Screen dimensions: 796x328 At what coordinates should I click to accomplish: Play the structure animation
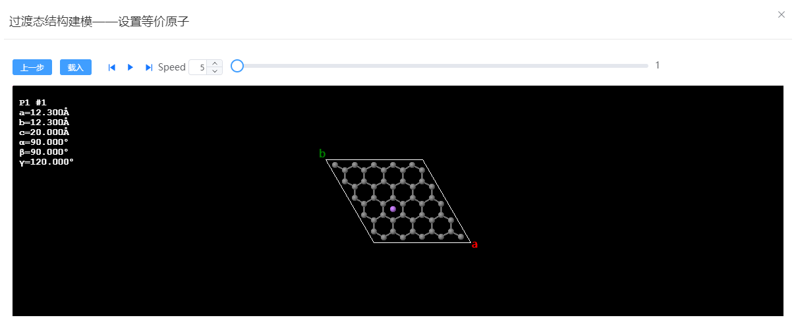pyautogui.click(x=130, y=67)
